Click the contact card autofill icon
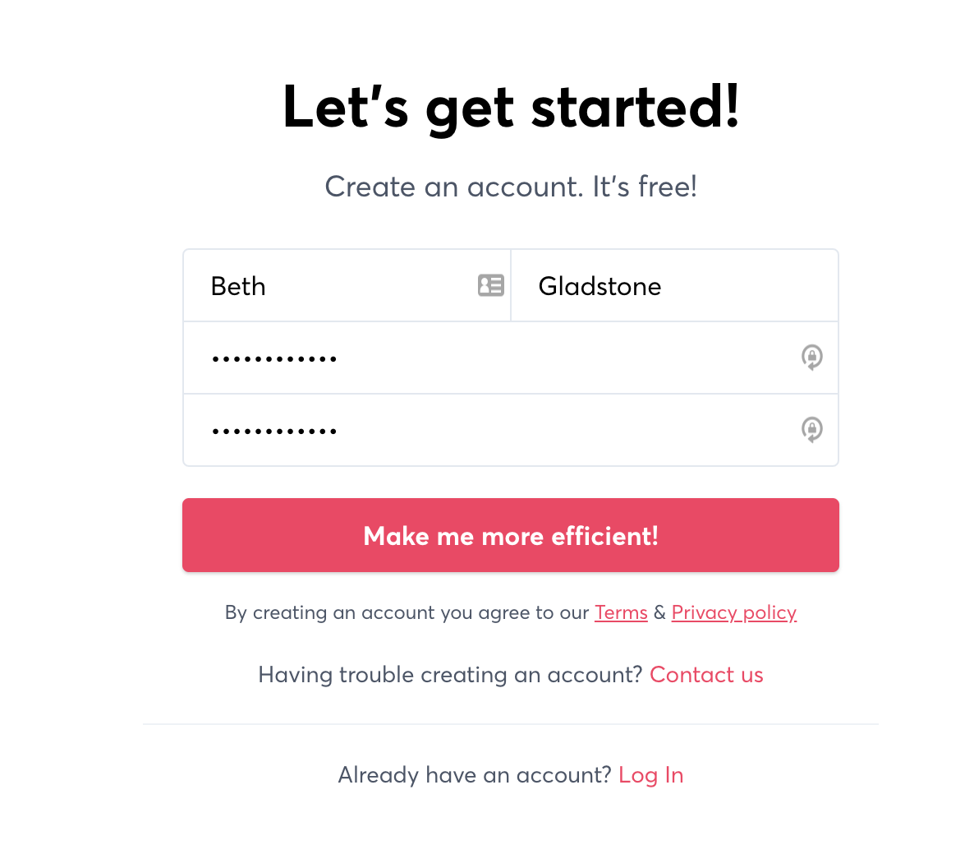Image resolution: width=974 pixels, height=845 pixels. [491, 285]
